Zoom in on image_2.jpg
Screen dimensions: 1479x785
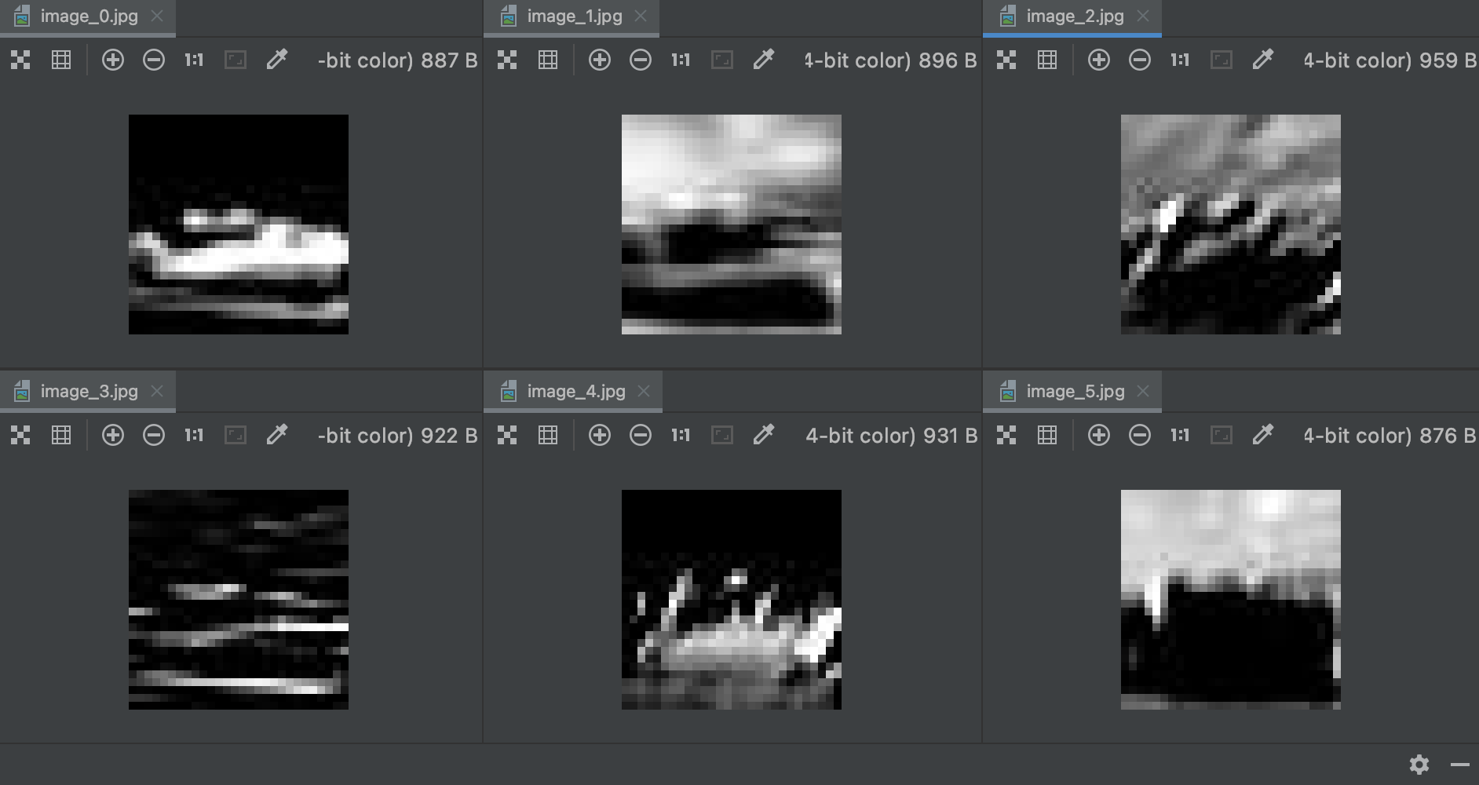(1099, 60)
